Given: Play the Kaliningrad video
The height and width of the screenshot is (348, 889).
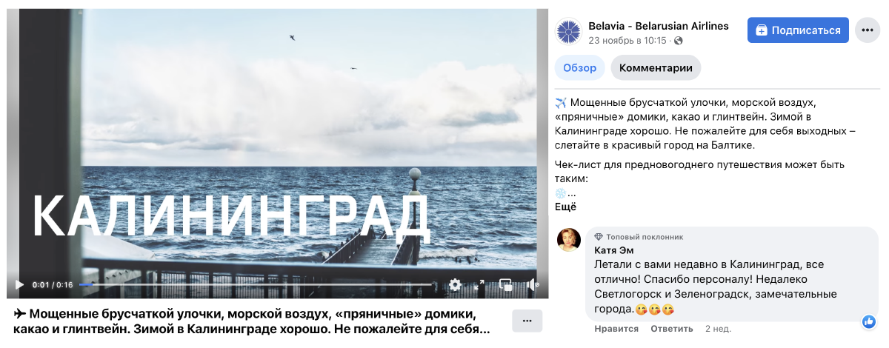Looking at the screenshot, I should (x=19, y=285).
